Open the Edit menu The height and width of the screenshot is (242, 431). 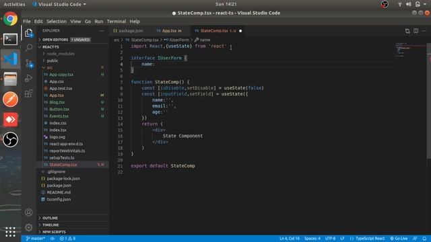coord(38,22)
